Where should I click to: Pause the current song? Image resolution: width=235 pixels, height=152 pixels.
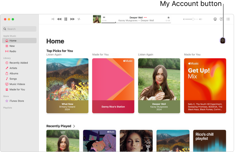66,19
